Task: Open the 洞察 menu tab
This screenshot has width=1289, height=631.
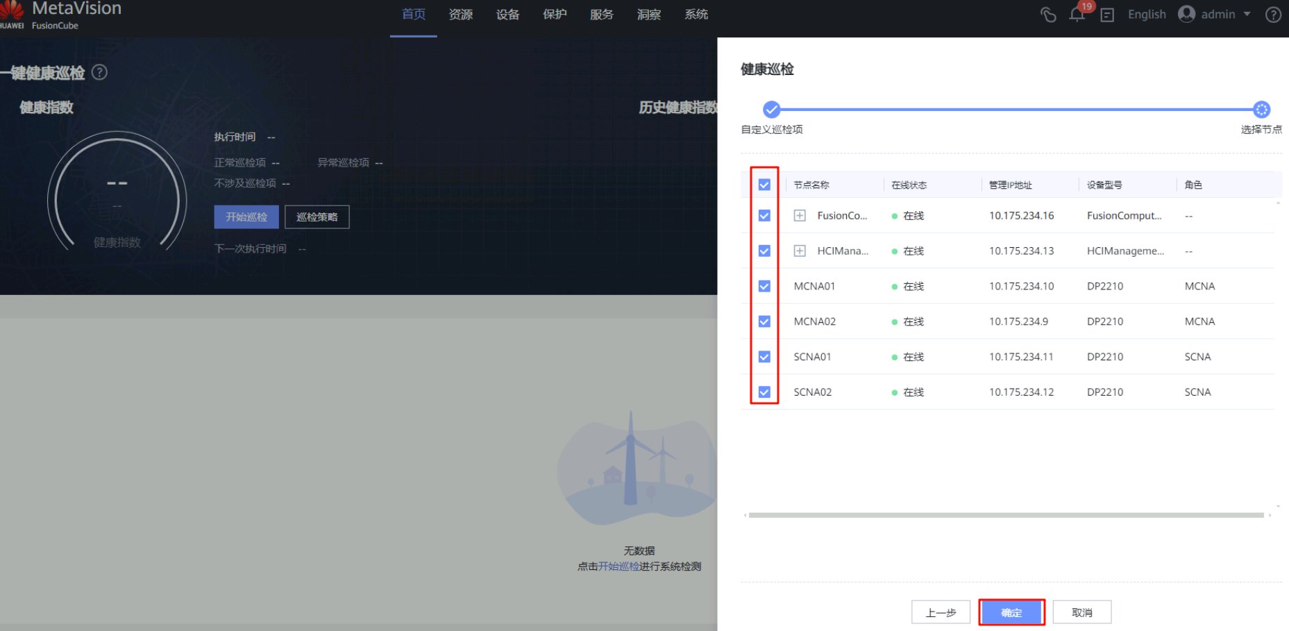Action: click(x=649, y=15)
